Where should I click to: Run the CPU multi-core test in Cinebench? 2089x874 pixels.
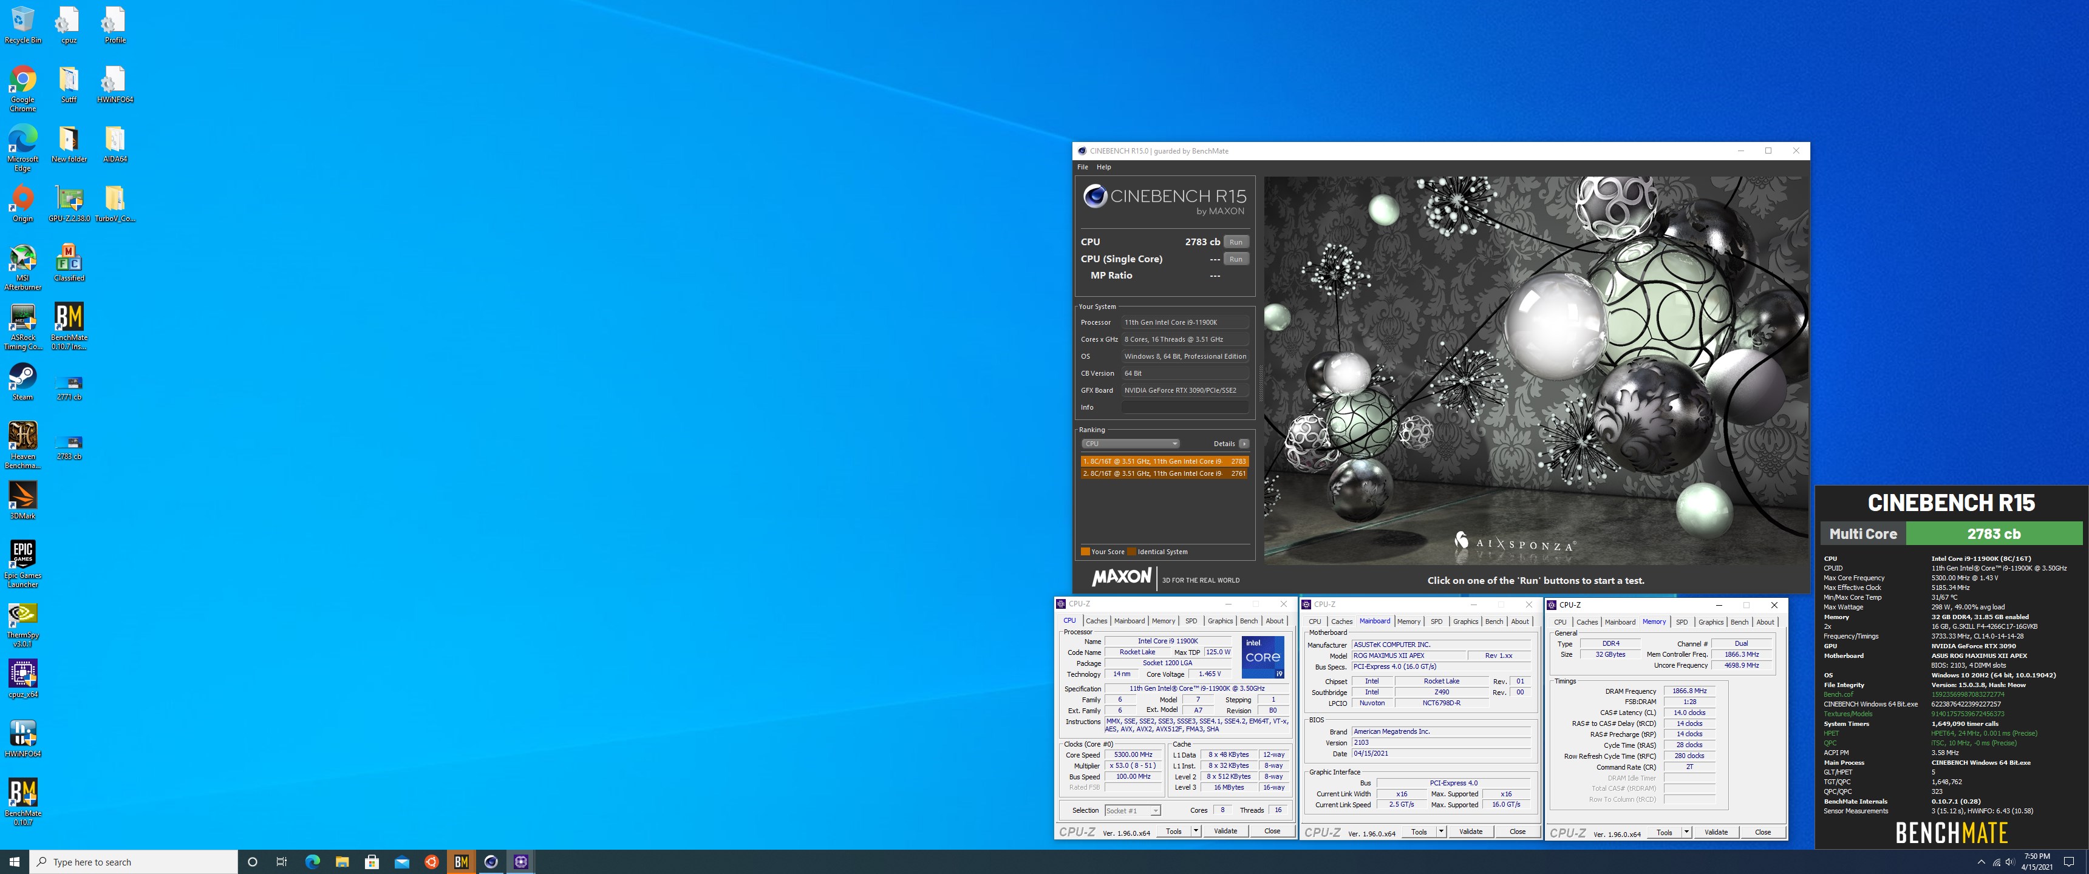click(1236, 242)
